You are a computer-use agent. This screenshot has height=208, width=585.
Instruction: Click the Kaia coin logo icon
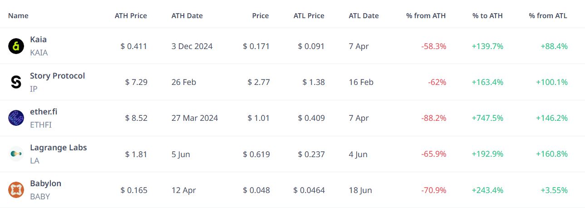click(x=16, y=46)
